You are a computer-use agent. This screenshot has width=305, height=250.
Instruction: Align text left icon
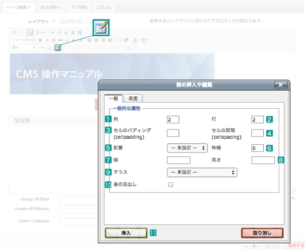[x=90, y=40]
